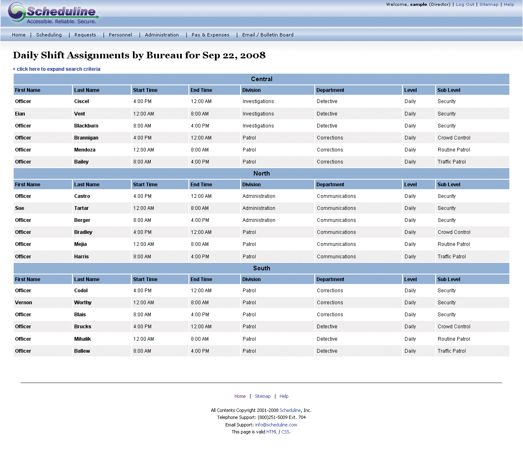Open the Sitemap link in the footer
523x462 pixels.
coord(263,396)
